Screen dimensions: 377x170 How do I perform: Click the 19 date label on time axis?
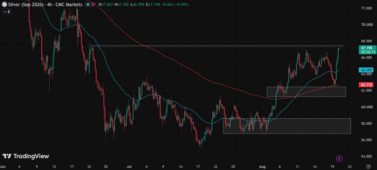332,166
